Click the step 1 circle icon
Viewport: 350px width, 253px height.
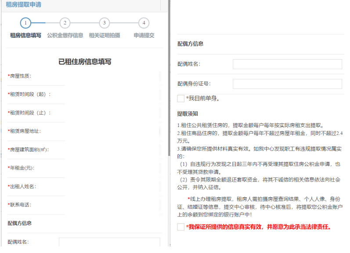pos(26,23)
